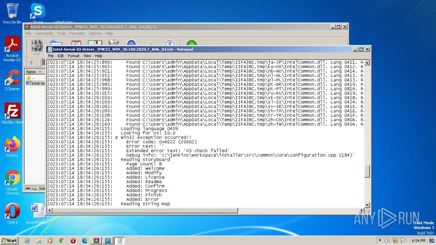Click the 'Error code: 0x4E22 (20002)' line
The height and width of the screenshot is (245, 436).
tap(122, 142)
